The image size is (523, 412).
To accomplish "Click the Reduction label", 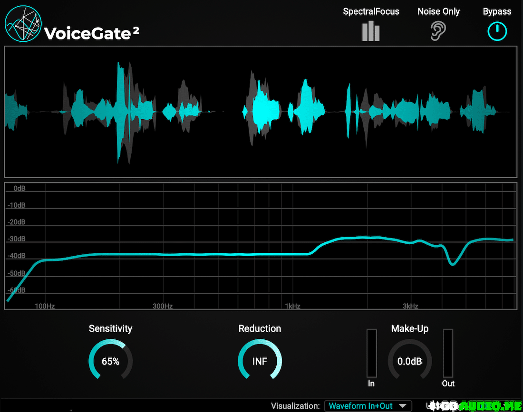I will pos(260,329).
